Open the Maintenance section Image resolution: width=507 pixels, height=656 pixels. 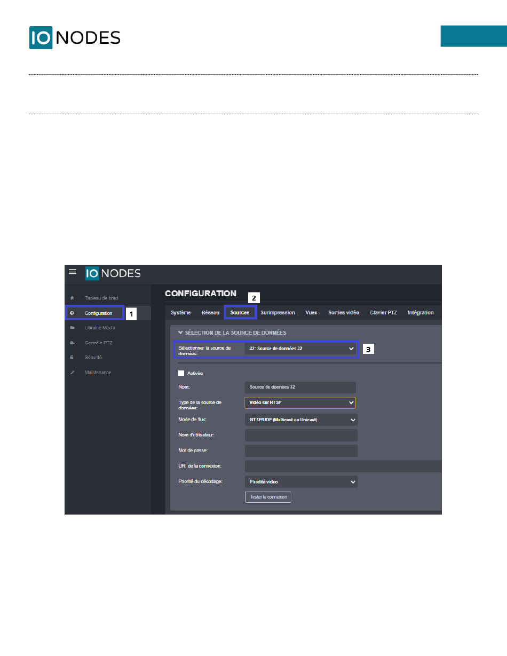[98, 372]
